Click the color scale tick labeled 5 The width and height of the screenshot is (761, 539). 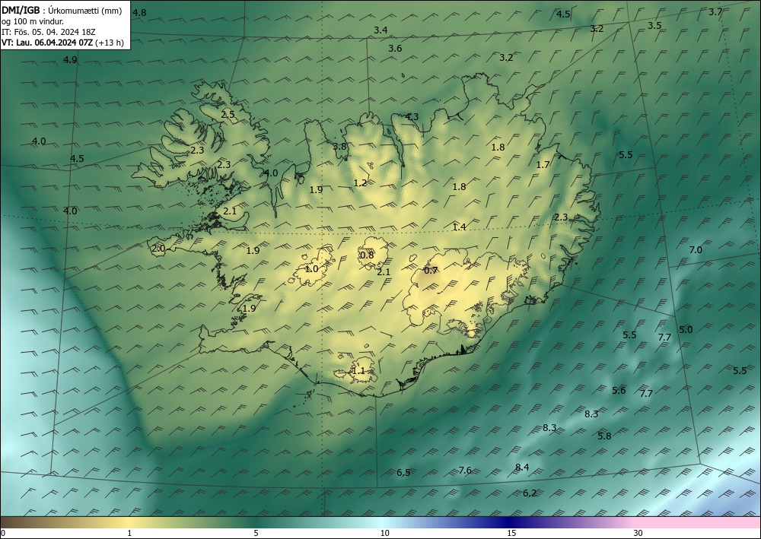pyautogui.click(x=256, y=533)
